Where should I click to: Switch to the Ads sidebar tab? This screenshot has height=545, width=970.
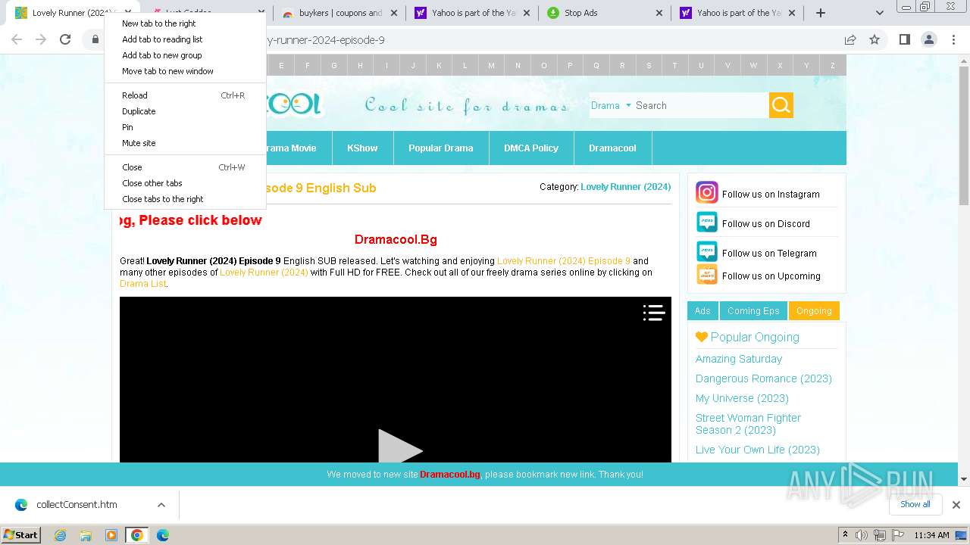click(702, 311)
